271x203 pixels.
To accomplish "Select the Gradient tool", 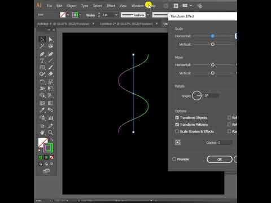I will coord(51,103).
